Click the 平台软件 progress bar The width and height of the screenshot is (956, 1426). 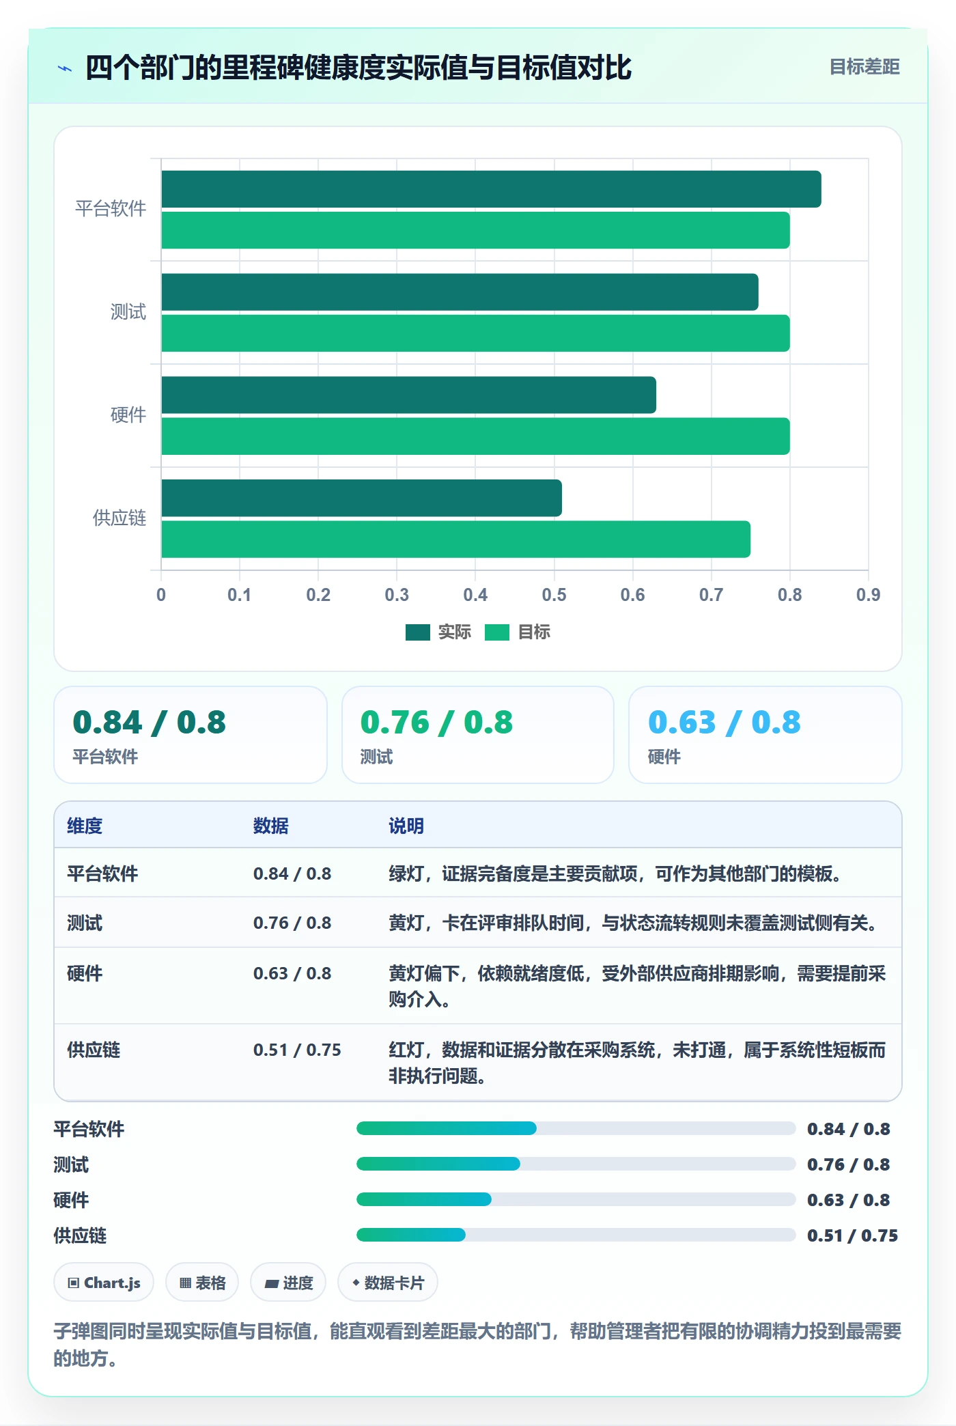tap(576, 1128)
